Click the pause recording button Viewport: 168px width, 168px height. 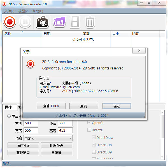(x=25, y=22)
